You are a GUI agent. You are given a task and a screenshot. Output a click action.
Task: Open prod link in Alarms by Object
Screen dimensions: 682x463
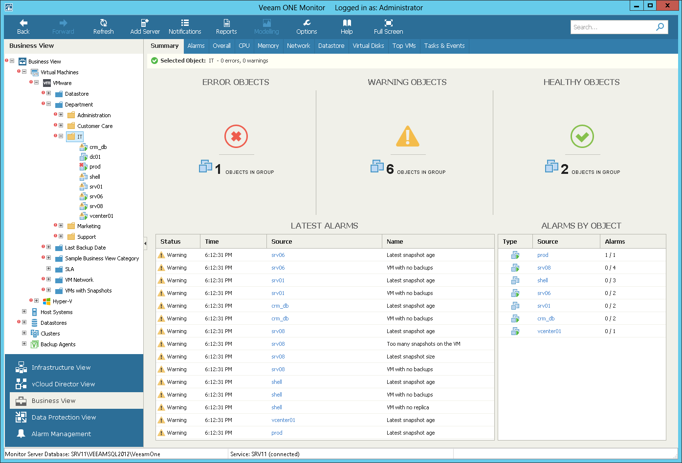click(543, 255)
